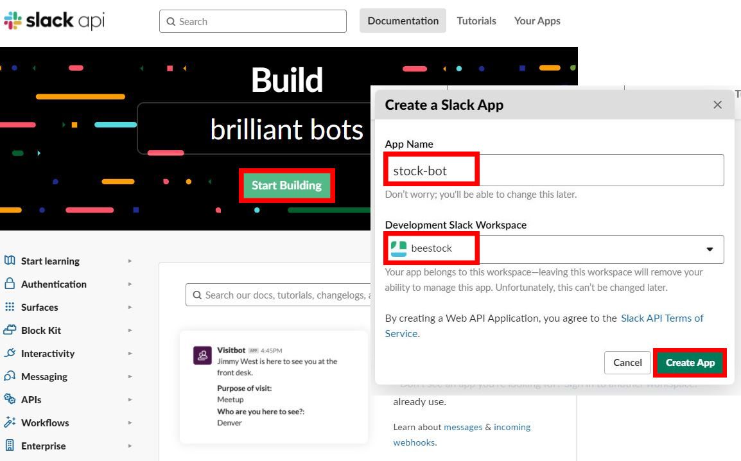Select Interactivity in sidebar
The height and width of the screenshot is (461, 741).
tap(48, 353)
